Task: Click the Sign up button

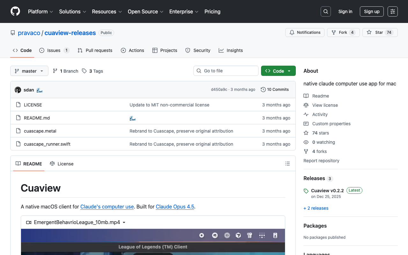Action: click(x=372, y=11)
